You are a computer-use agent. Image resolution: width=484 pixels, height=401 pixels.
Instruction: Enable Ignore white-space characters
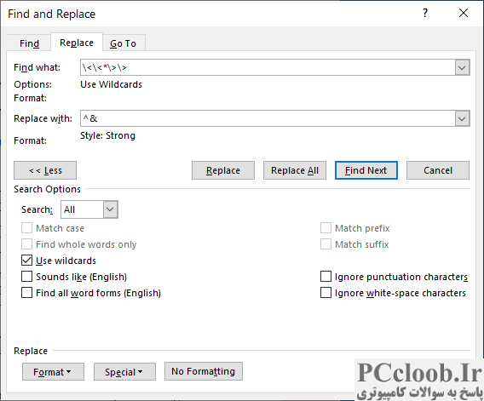[x=326, y=293]
